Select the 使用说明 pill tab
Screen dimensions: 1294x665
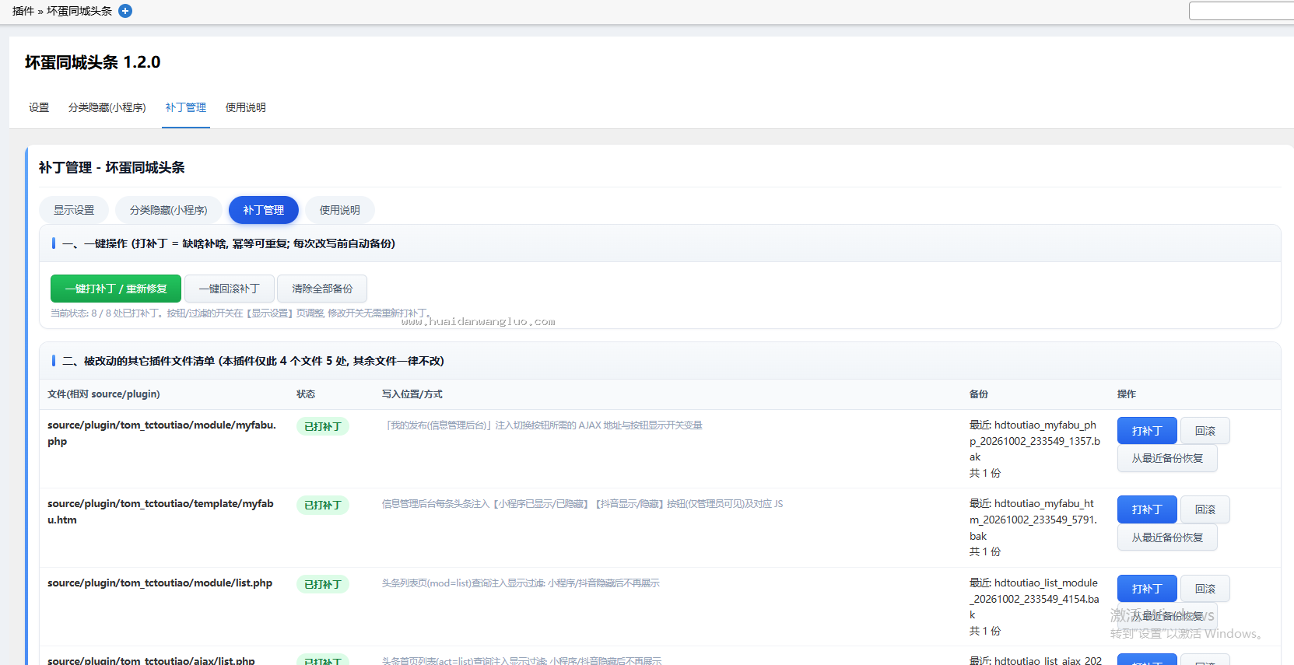(340, 210)
